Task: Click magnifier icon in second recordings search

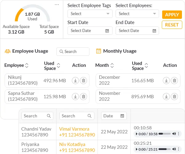Action: coord(89,116)
